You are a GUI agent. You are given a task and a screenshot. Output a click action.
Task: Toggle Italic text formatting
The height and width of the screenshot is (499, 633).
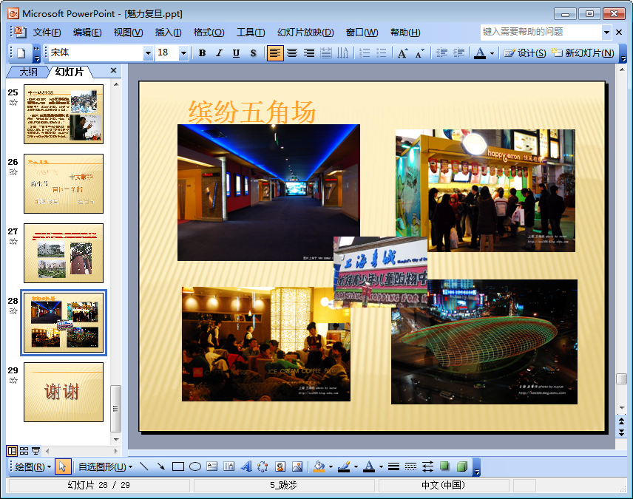pos(219,53)
